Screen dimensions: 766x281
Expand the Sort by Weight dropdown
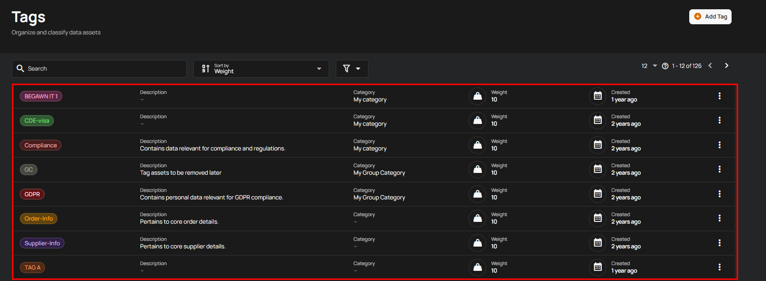pyautogui.click(x=261, y=69)
